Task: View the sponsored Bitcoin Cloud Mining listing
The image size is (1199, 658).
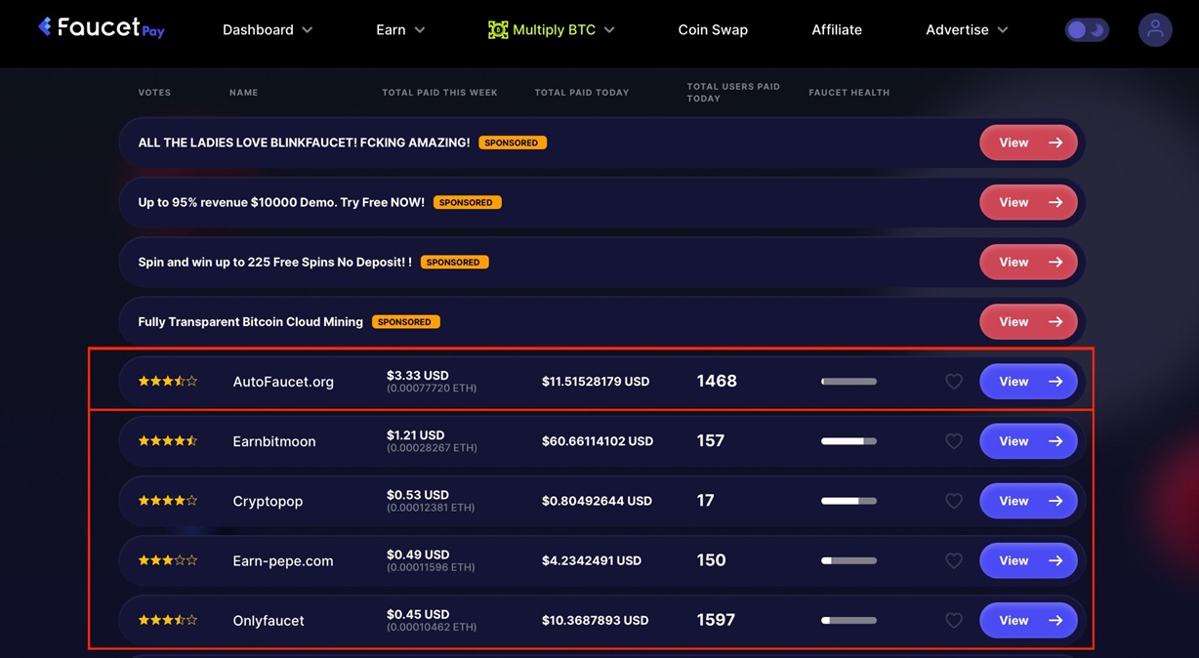Action: (1028, 321)
